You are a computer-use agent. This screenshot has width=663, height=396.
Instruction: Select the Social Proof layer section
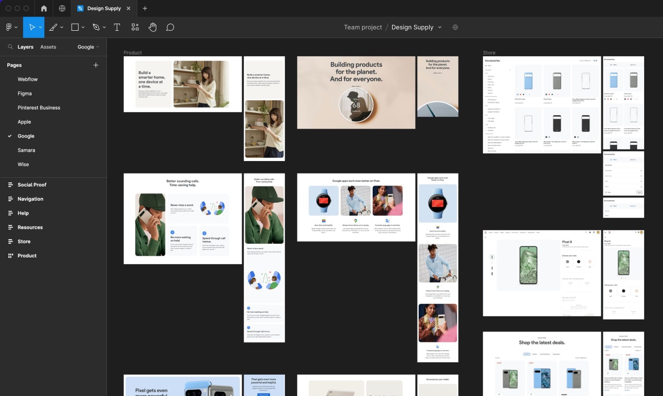[32, 185]
